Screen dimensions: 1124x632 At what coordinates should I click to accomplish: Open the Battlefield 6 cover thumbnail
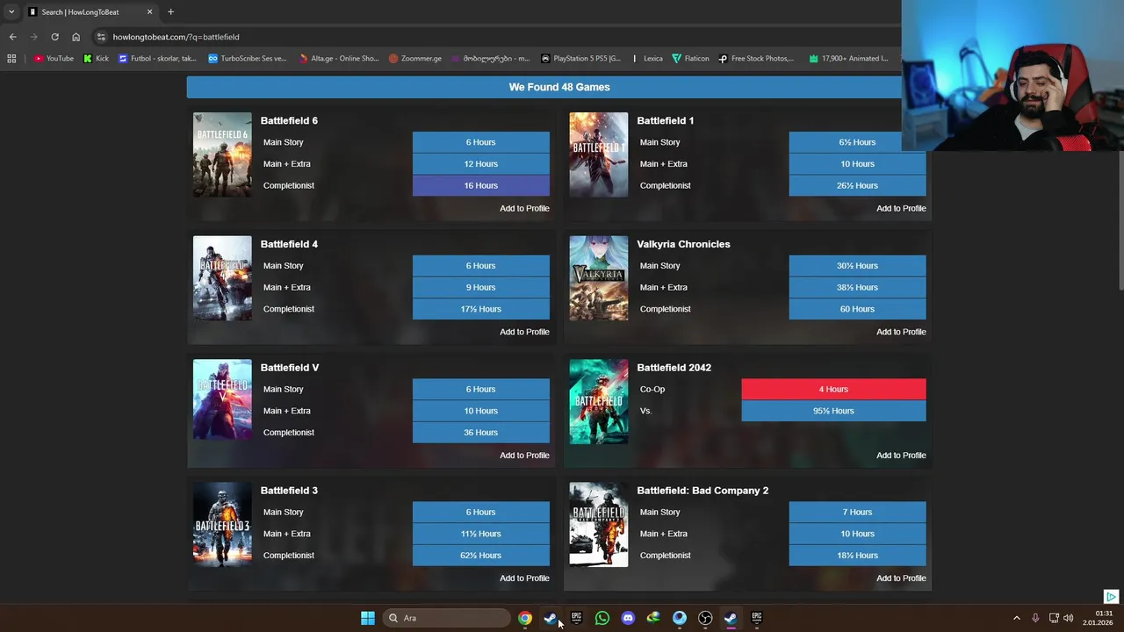[222, 154]
